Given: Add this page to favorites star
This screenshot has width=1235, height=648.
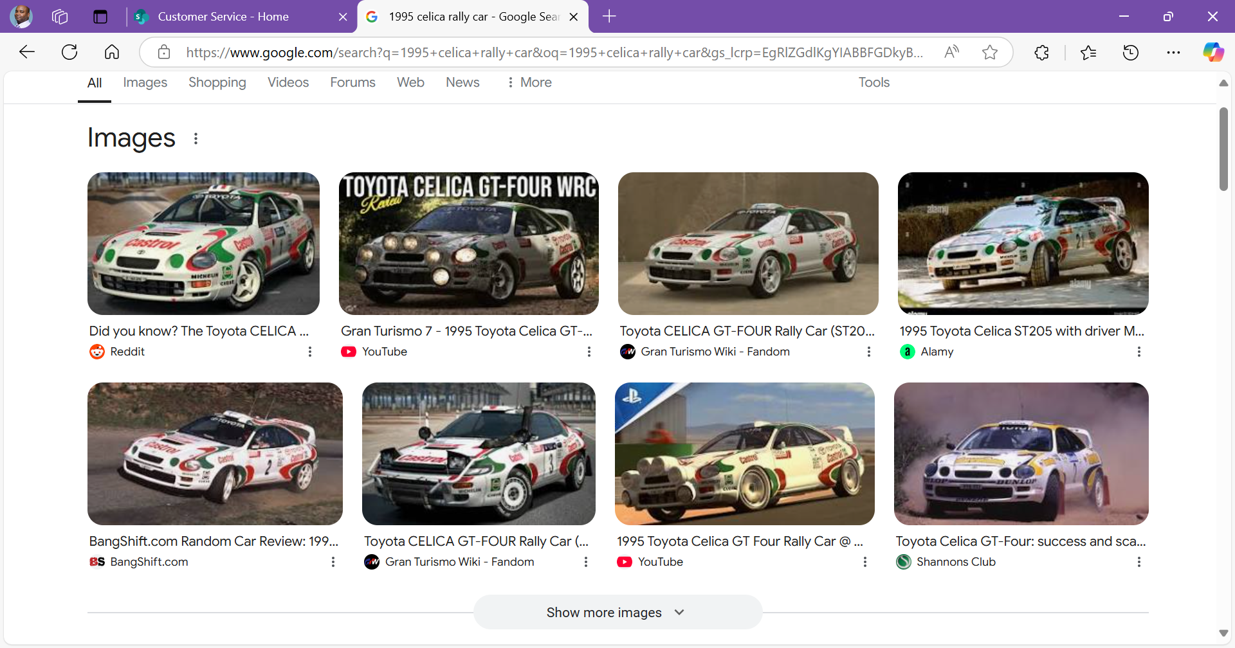Looking at the screenshot, I should tap(990, 52).
